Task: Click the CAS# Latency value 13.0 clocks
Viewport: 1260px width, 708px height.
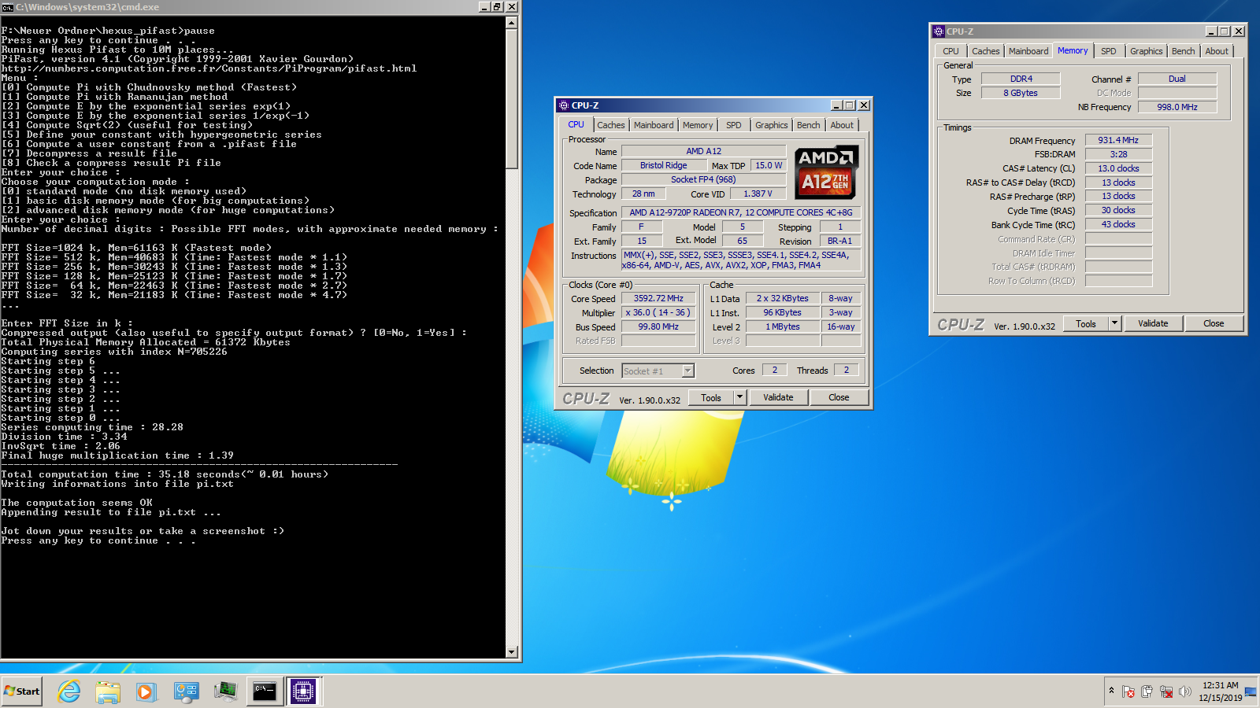Action: point(1118,168)
